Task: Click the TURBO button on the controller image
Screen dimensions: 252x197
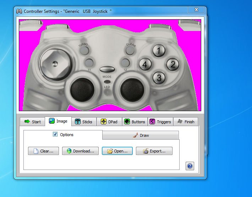Action: pyautogui.click(x=84, y=51)
